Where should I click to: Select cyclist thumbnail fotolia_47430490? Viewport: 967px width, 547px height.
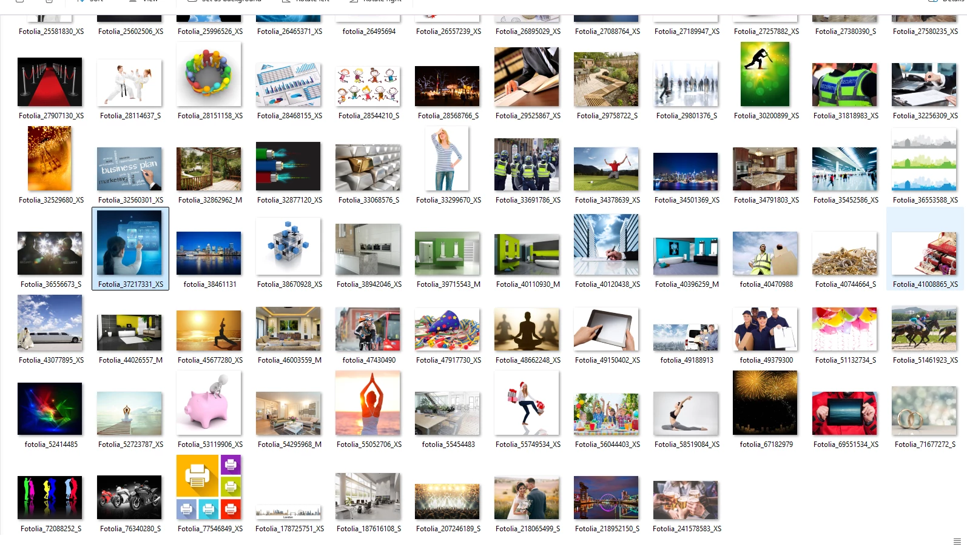coord(368,329)
